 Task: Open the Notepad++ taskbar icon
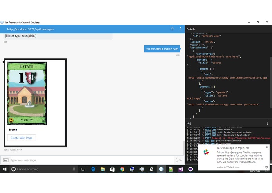[x=171, y=169]
